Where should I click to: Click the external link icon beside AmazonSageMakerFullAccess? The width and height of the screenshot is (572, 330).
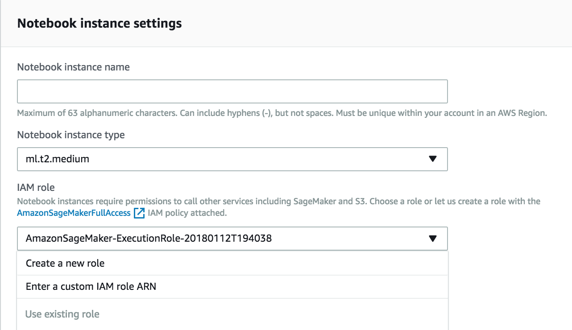coord(139,213)
